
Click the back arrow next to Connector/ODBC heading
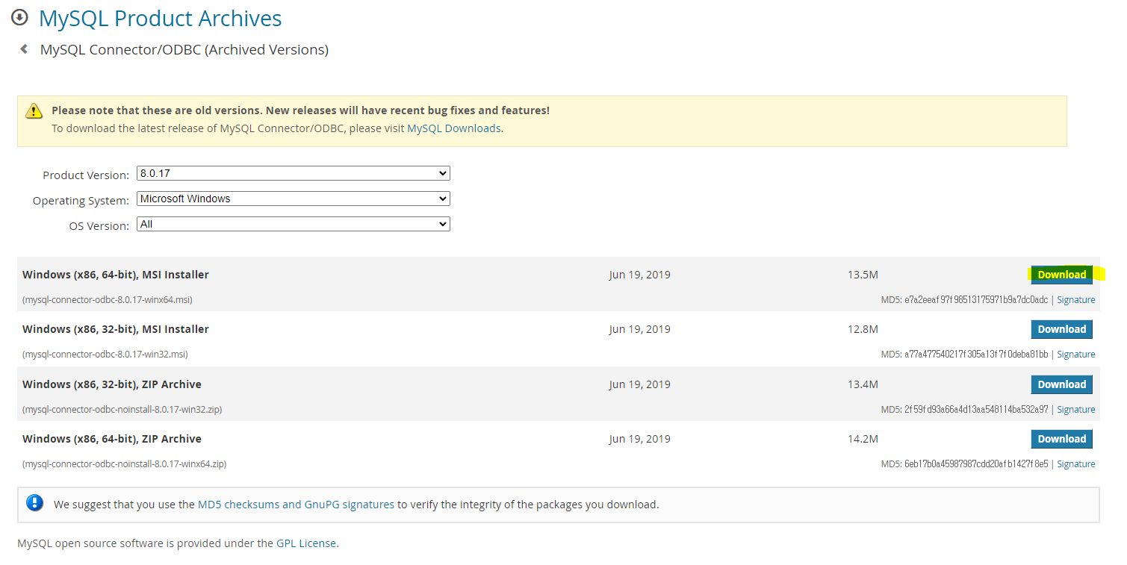click(x=24, y=49)
